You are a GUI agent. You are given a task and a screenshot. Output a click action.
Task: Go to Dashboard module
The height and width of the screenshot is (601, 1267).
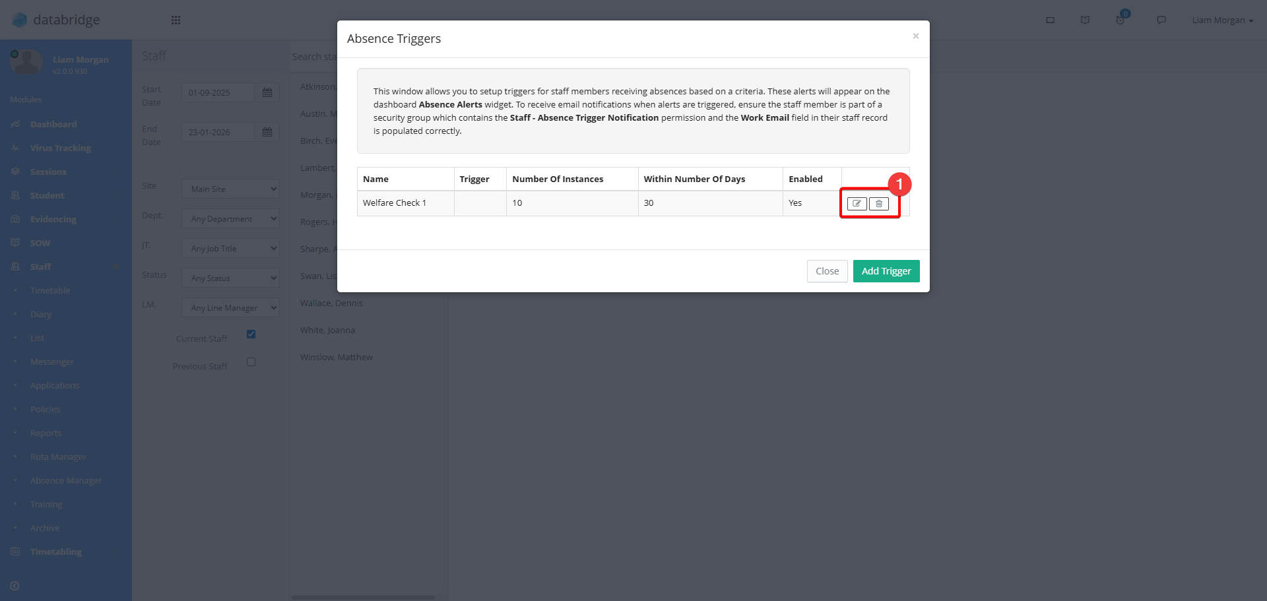[x=53, y=124]
